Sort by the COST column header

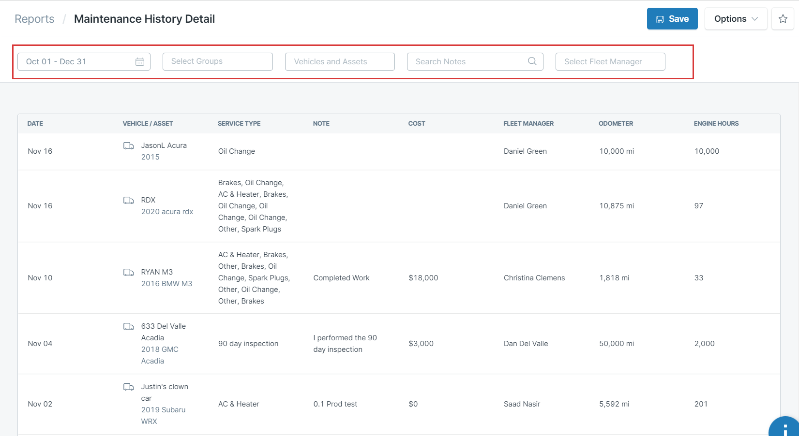[x=417, y=124]
